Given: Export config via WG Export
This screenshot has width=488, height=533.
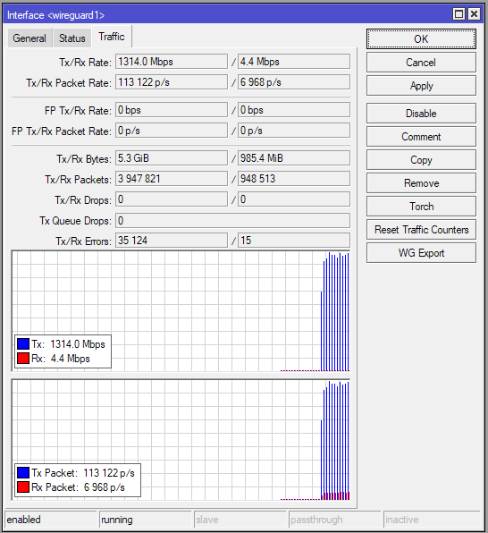Looking at the screenshot, I should tap(421, 253).
